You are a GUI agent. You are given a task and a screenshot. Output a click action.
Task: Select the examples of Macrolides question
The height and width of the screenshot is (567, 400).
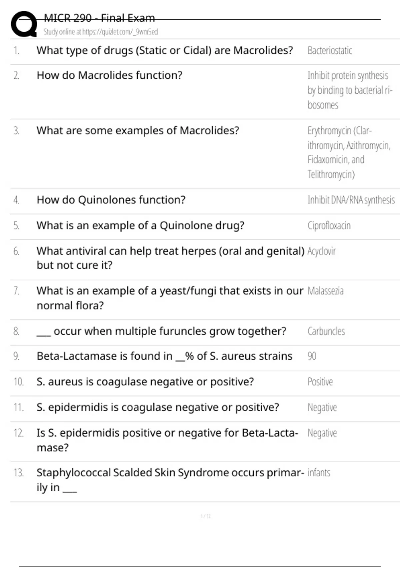(x=138, y=130)
